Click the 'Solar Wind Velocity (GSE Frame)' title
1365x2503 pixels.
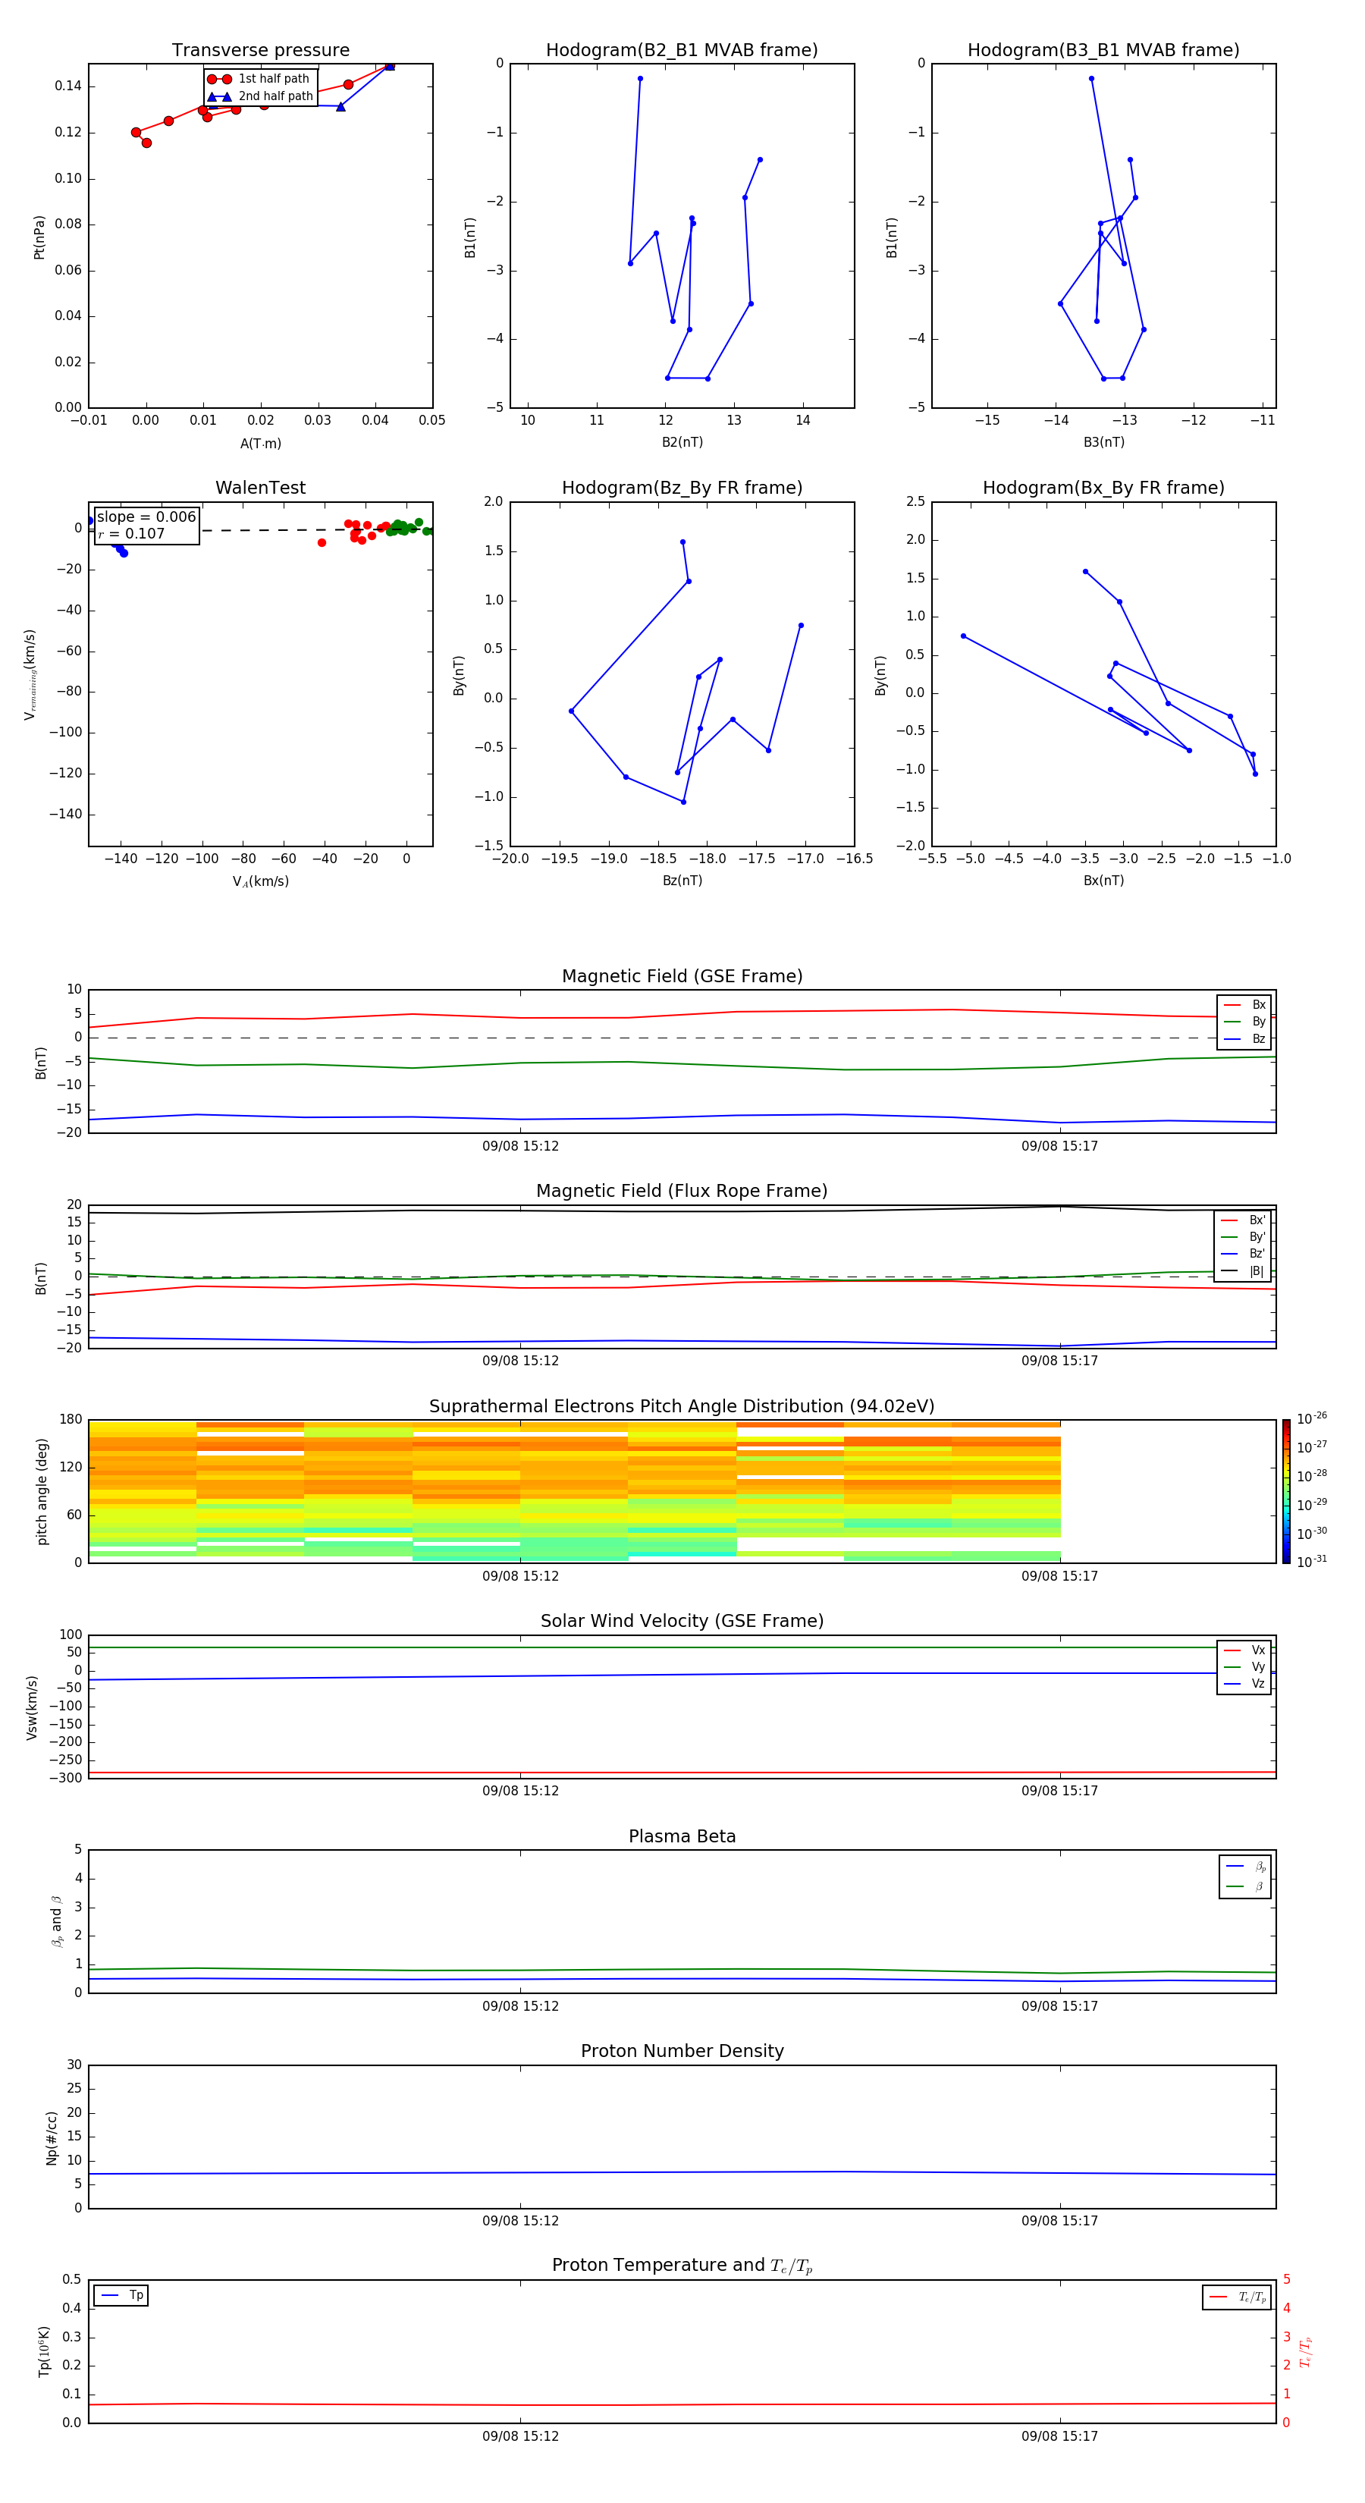tap(682, 1621)
